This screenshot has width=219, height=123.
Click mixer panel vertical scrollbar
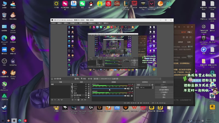(x=134, y=92)
